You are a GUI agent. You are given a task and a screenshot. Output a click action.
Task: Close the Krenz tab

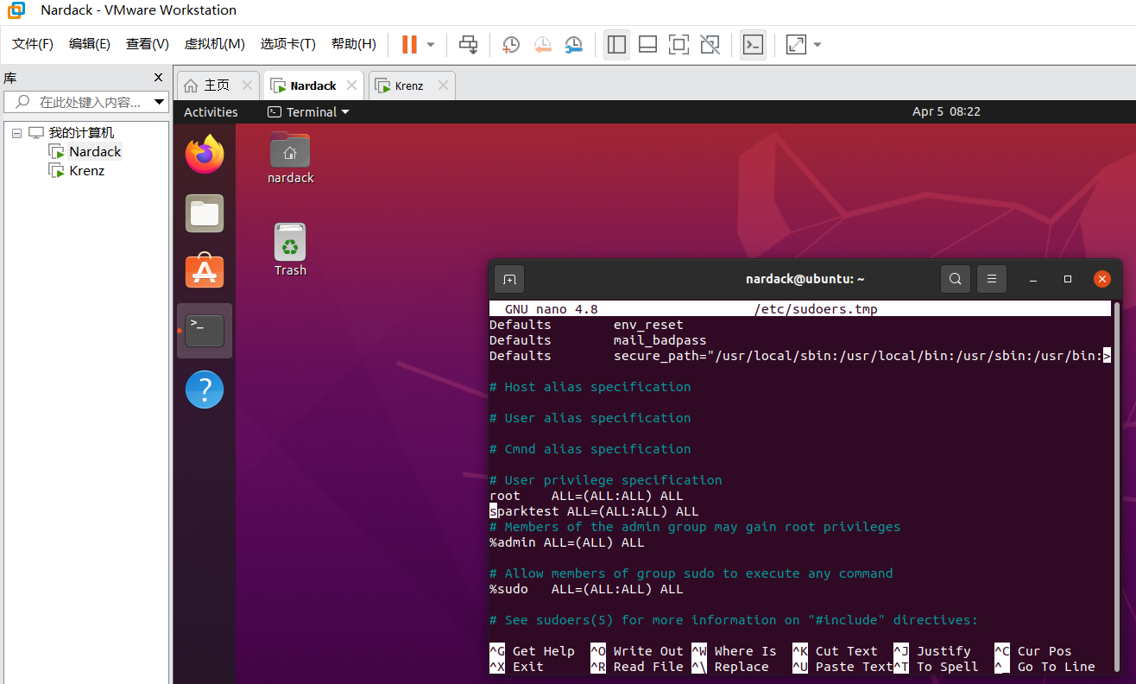443,85
